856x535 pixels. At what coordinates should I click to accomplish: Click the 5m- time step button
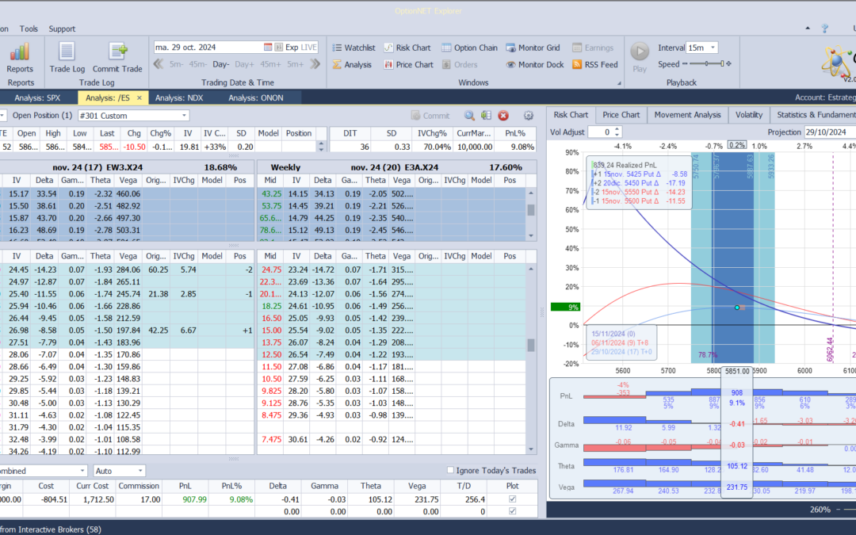pyautogui.click(x=176, y=64)
